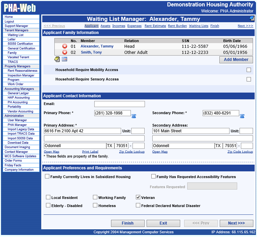
Task: Click Primary Address field with 6616 Fm 2100
Action: click(x=83, y=131)
